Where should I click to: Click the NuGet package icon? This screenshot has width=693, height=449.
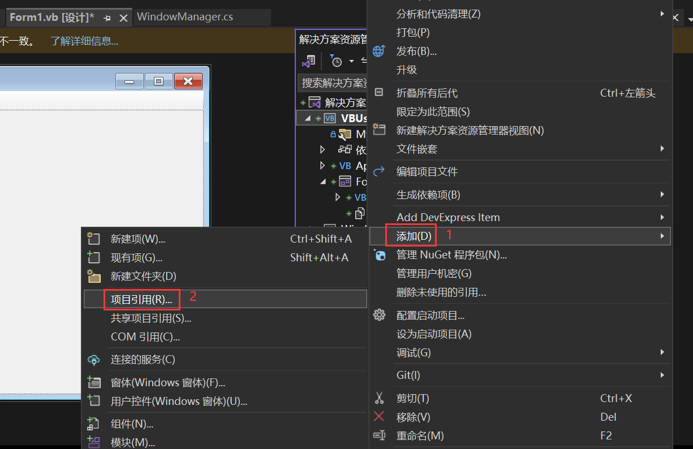[380, 255]
